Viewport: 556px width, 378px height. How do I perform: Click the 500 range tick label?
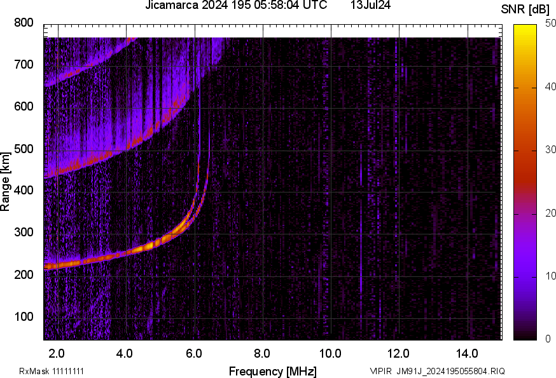pyautogui.click(x=24, y=149)
